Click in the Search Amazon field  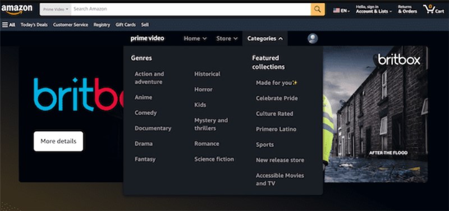coord(191,9)
